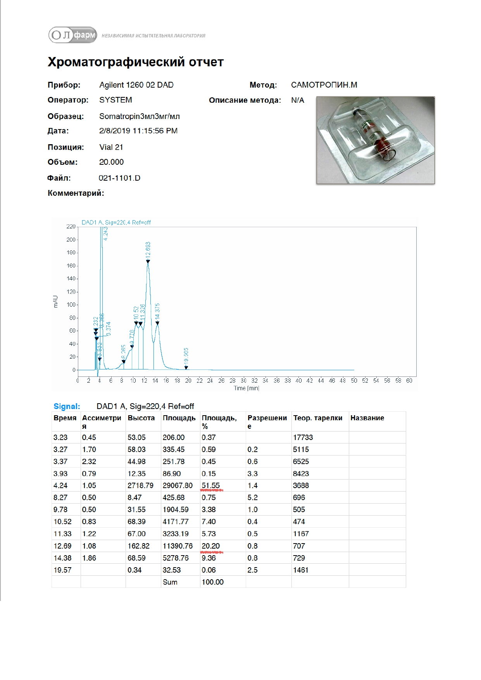481x680 pixels.
Task: Click the blue Signal: label
Action: 67,406
